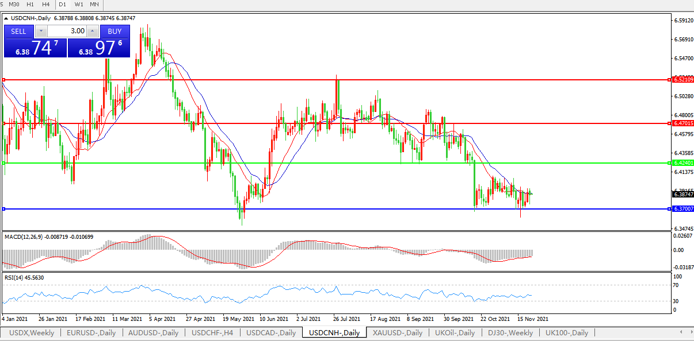Go to the UK100-,Daily tab
694x341 pixels.
tap(567, 333)
